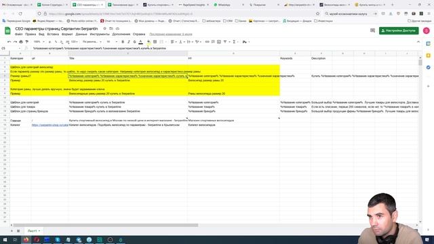This screenshot has height=244, width=434.
Task: Decrease decimal places
Action: 62,42
